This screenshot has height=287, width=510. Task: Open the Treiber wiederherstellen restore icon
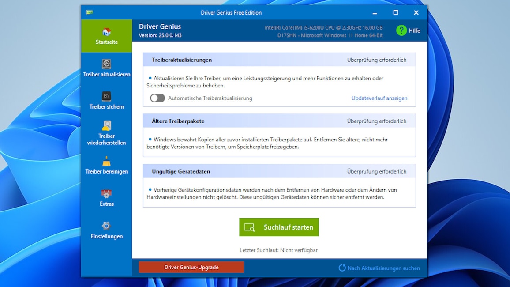(x=106, y=125)
